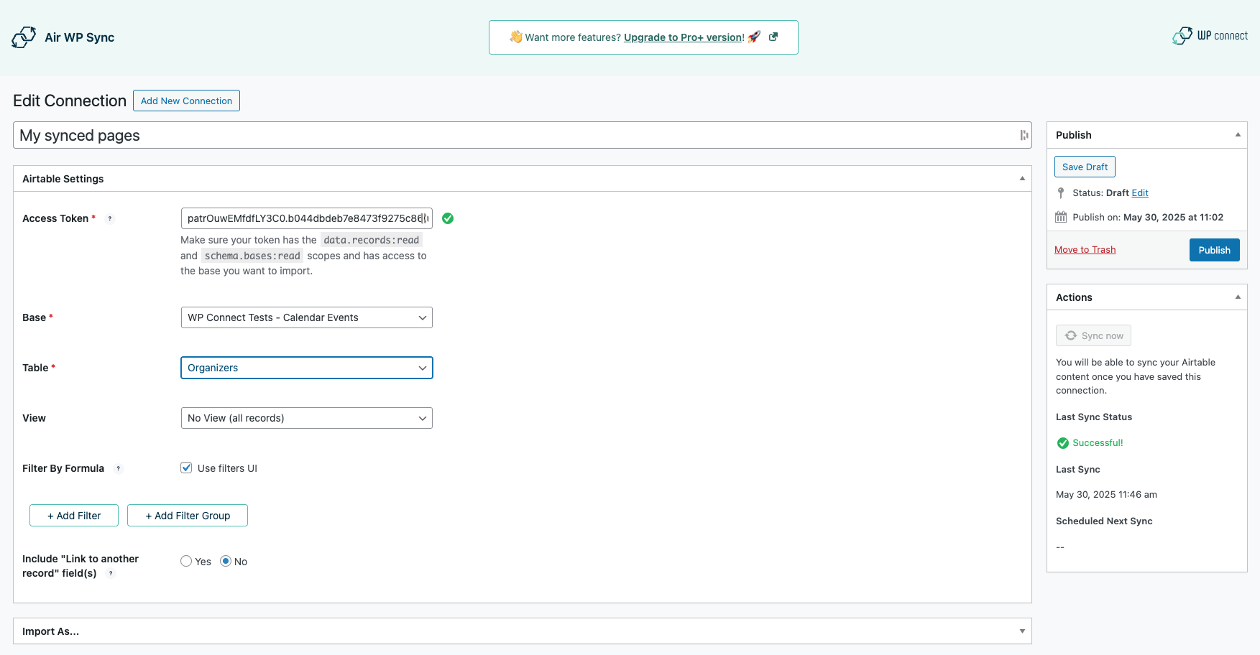Screen dimensions: 1260x655
Task: Click the password manager icon in token field
Action: point(425,218)
